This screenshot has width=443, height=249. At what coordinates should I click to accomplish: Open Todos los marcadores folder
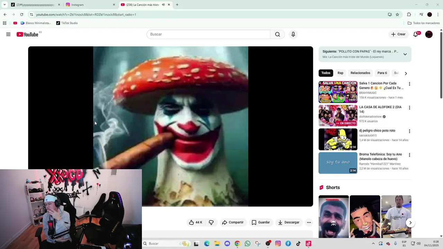424,23
